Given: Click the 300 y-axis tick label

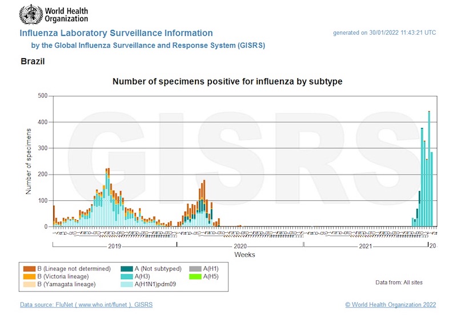Looking at the screenshot, I should [42, 148].
